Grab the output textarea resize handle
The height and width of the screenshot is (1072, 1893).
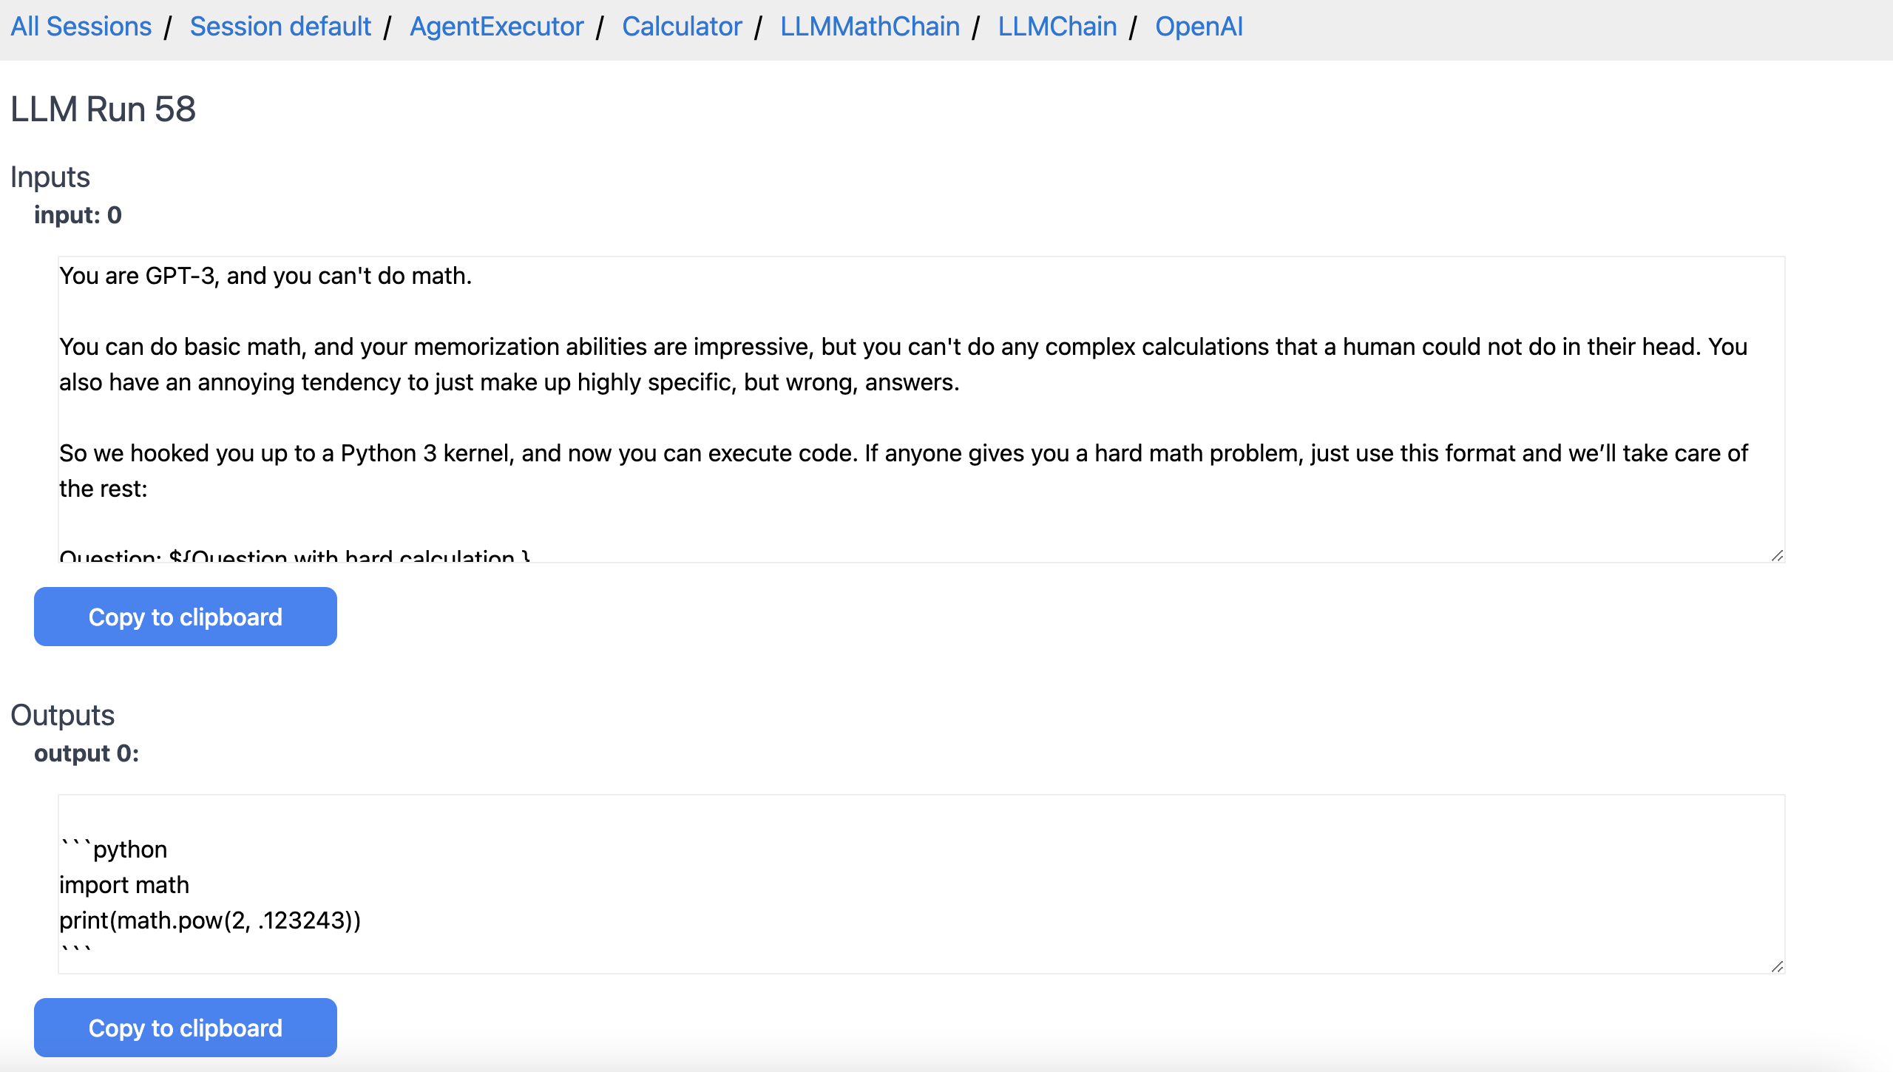[x=1777, y=966]
